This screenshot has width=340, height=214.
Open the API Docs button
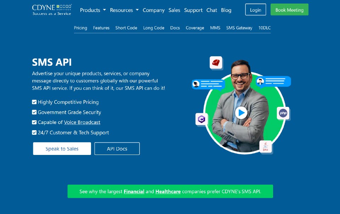point(117,149)
